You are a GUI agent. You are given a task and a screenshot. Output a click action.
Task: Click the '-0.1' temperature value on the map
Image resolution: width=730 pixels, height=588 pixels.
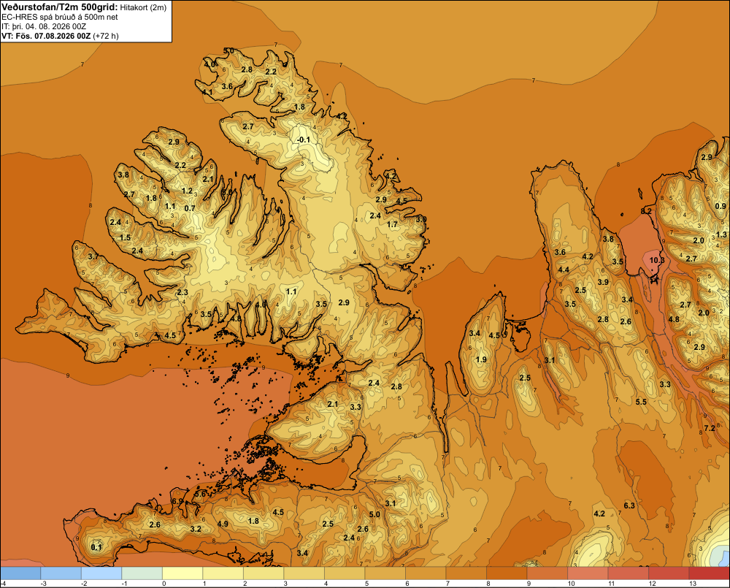304,140
